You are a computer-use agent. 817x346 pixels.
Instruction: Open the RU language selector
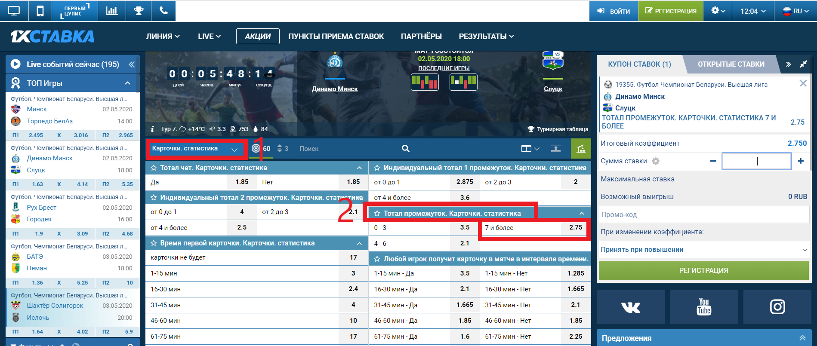coord(795,11)
